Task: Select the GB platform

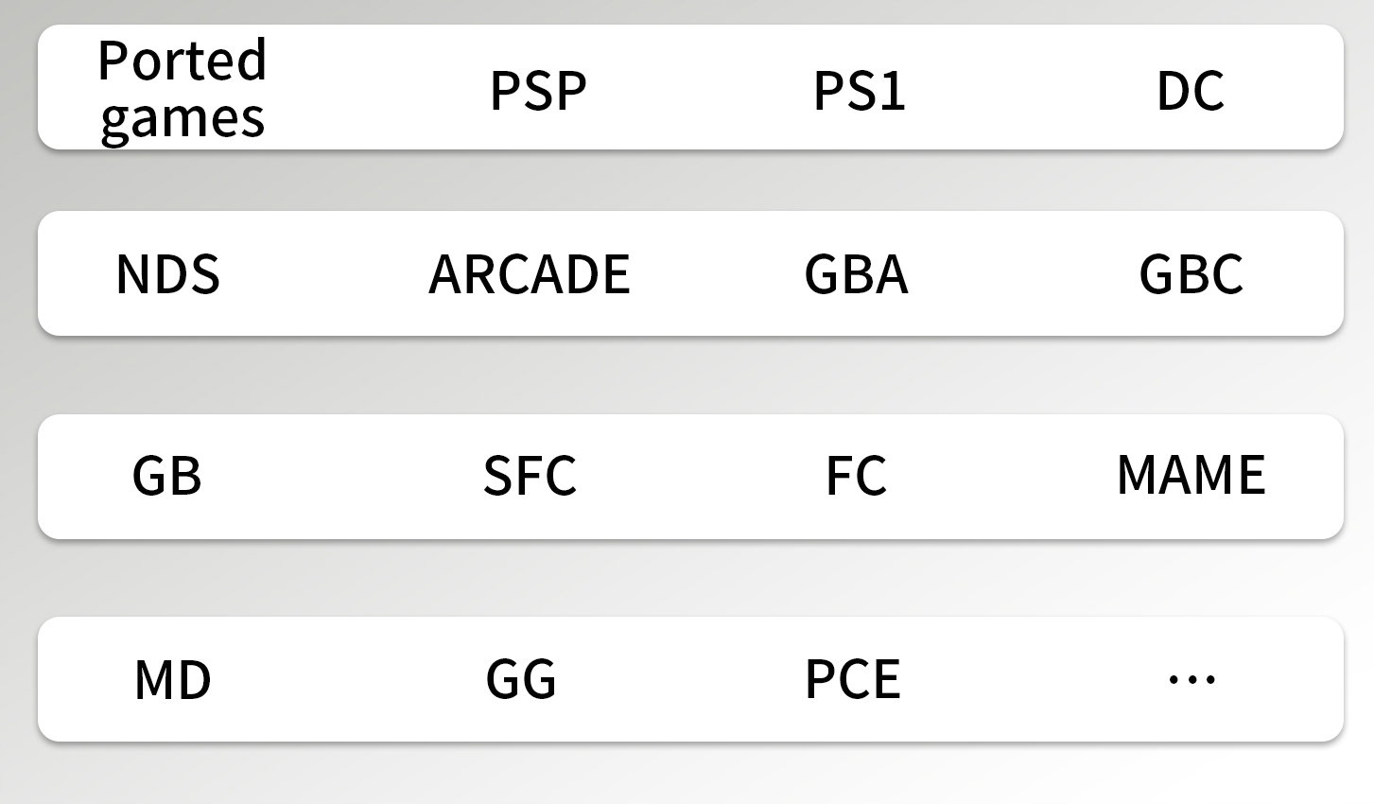Action: (x=167, y=476)
